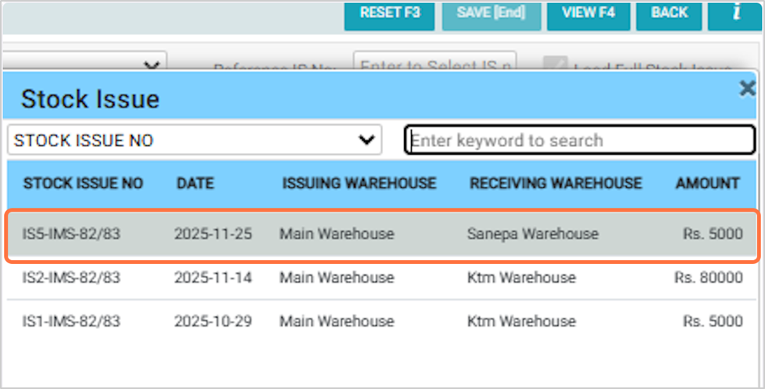
Task: Click the Rs. 80000 amount cell
Action: [708, 278]
